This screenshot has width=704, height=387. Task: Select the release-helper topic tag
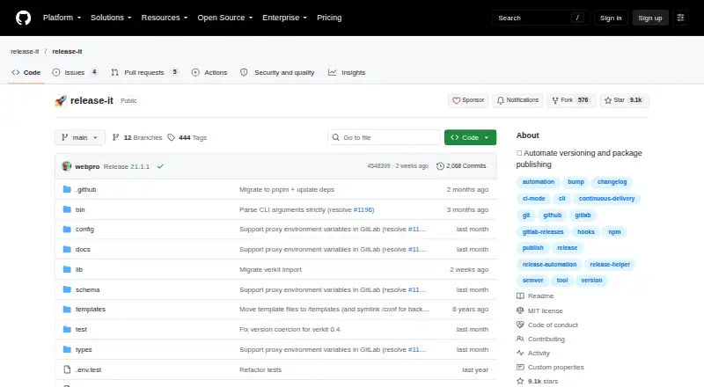[x=610, y=265]
